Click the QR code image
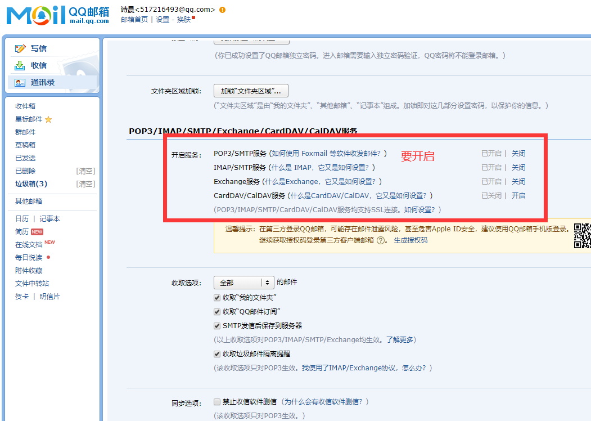 coord(582,236)
